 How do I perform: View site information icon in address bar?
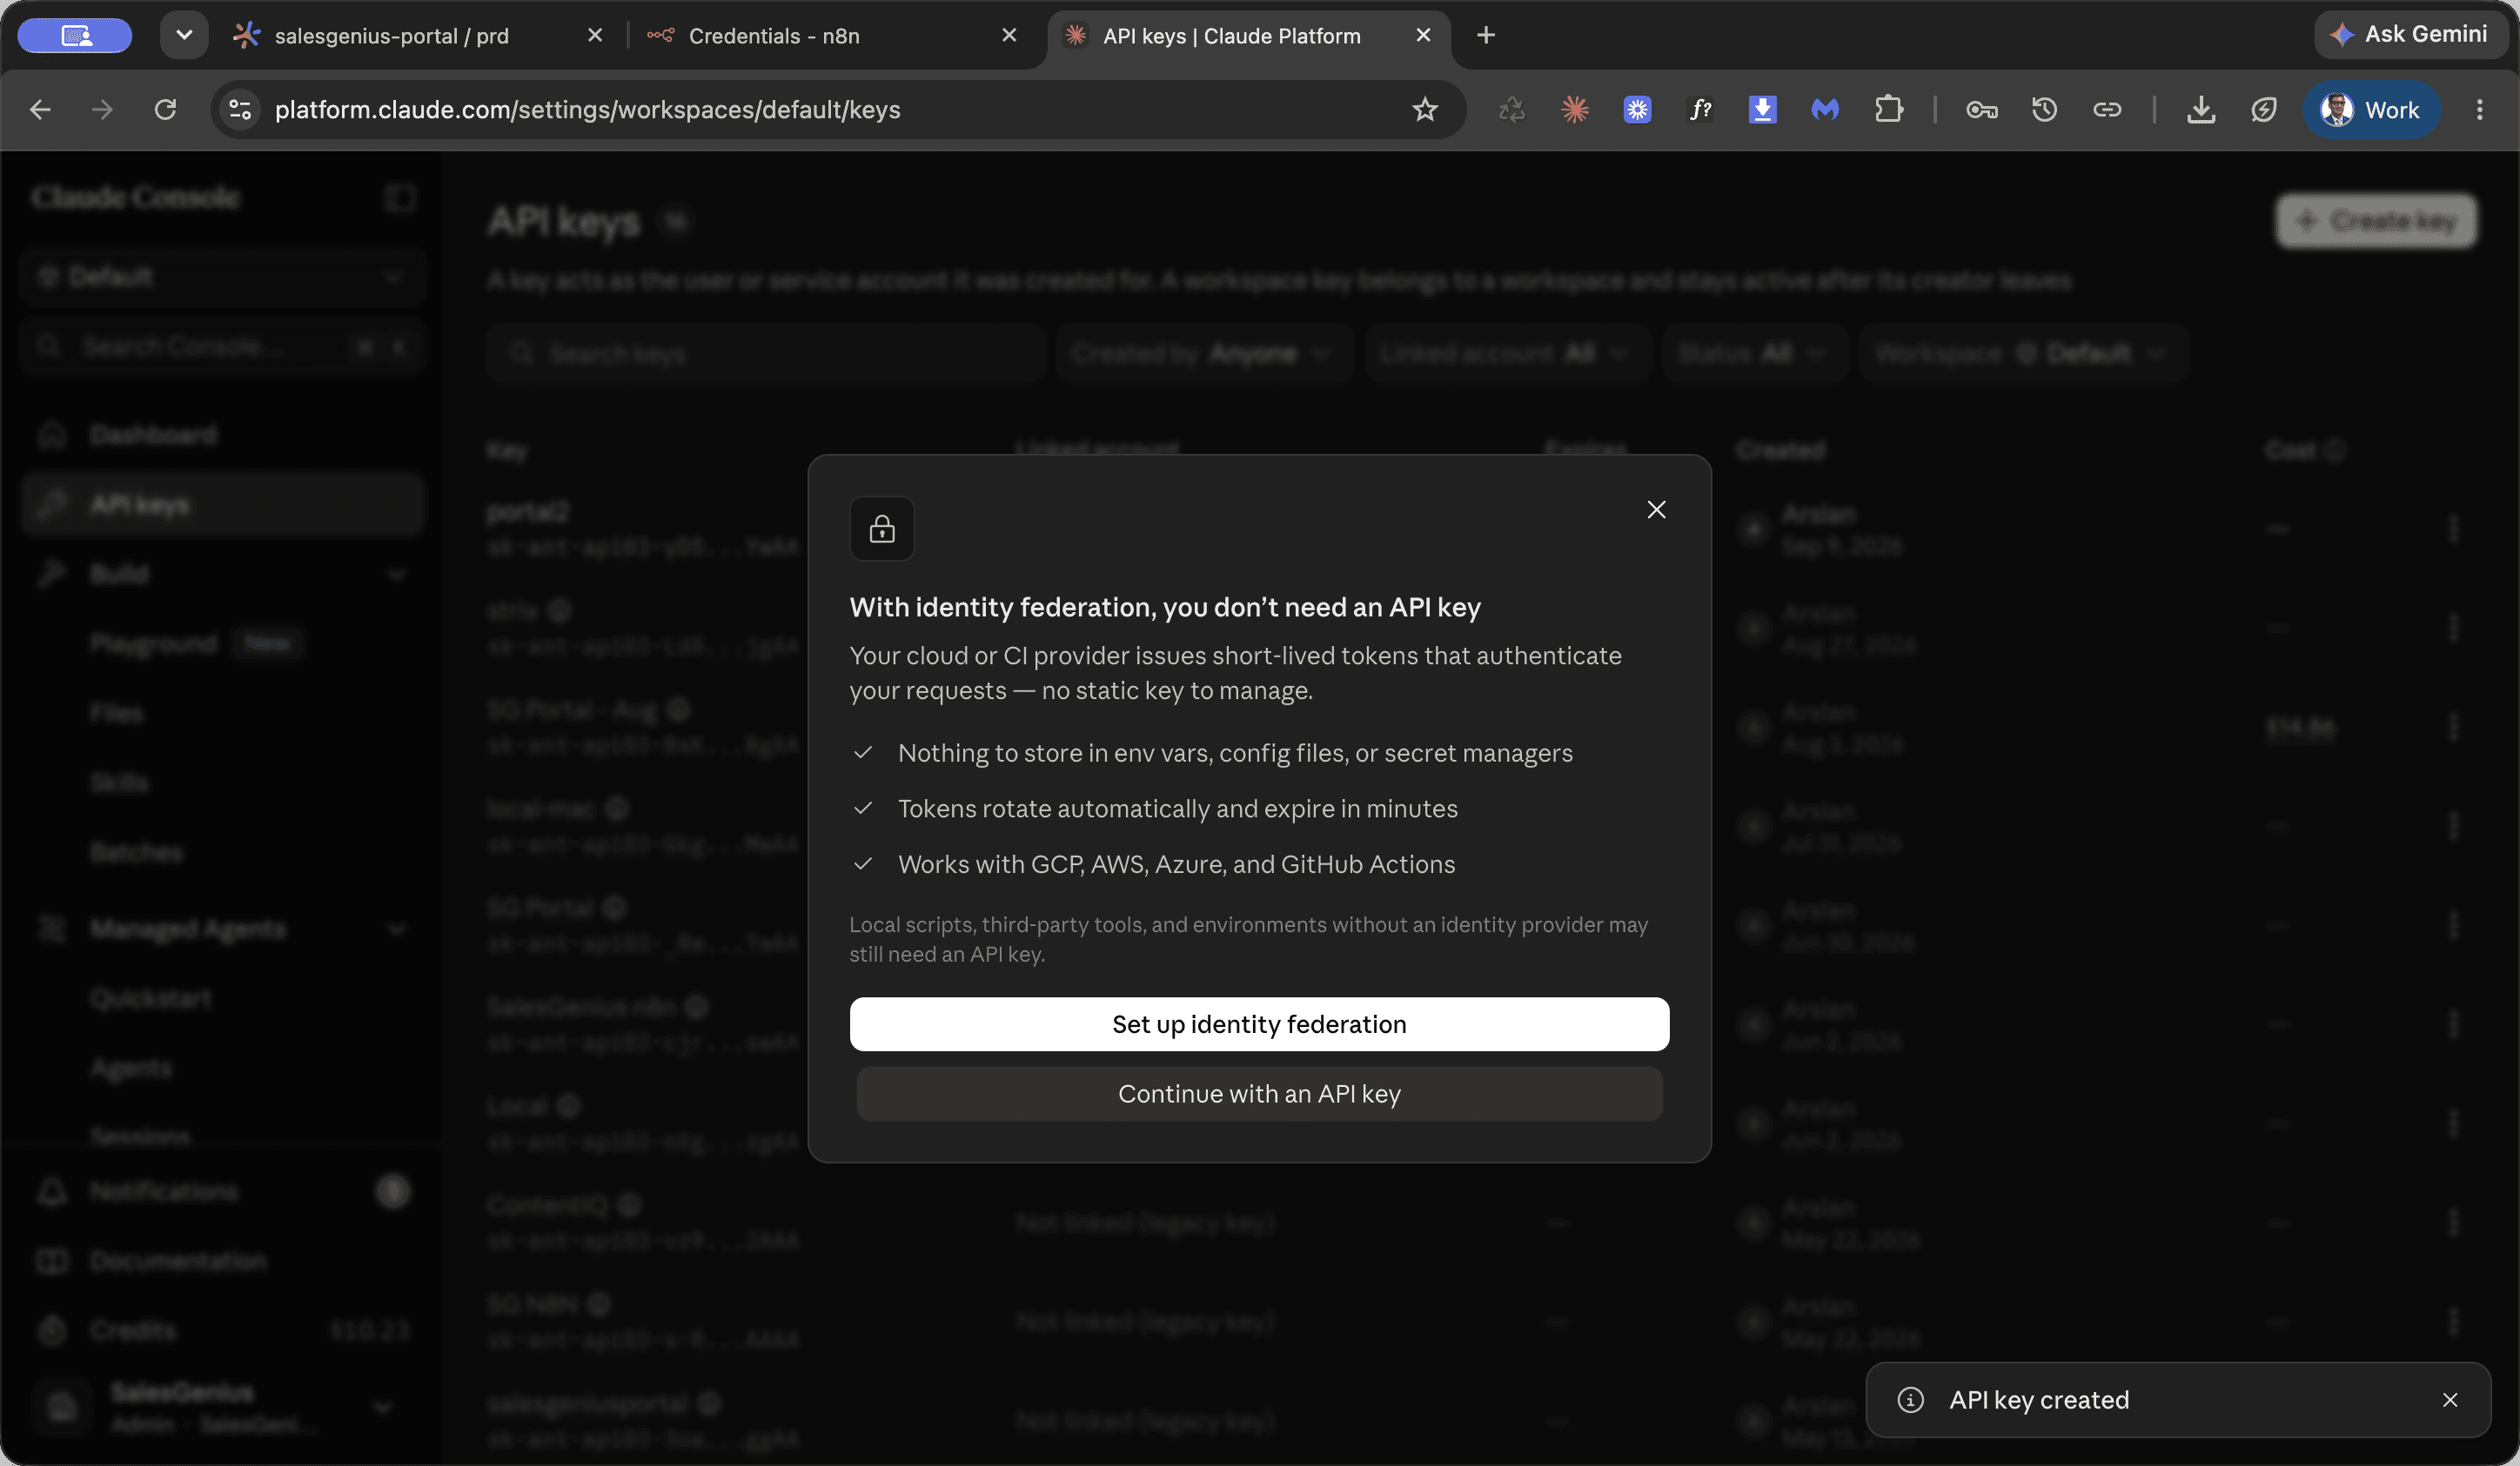click(x=240, y=110)
